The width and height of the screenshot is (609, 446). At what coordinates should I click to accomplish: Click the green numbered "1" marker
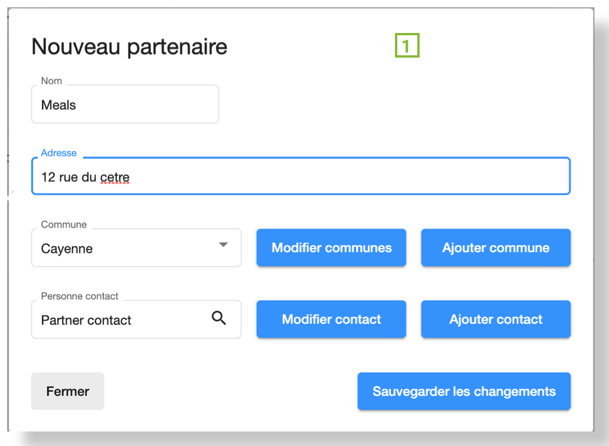click(x=407, y=46)
